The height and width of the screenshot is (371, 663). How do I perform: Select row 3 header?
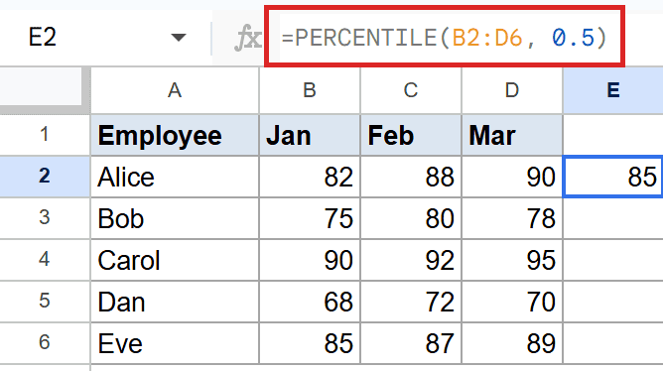point(45,218)
